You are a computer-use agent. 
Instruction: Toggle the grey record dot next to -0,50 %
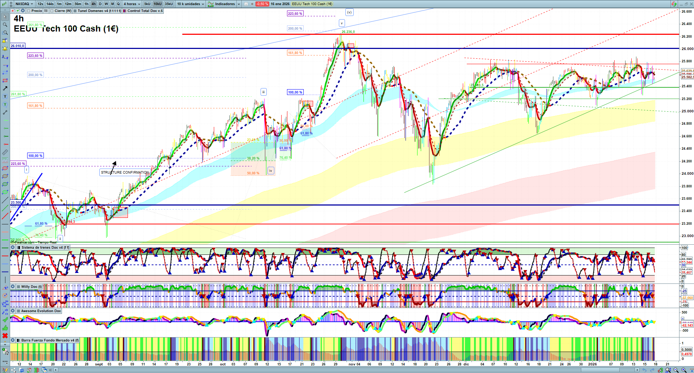tap(252, 4)
